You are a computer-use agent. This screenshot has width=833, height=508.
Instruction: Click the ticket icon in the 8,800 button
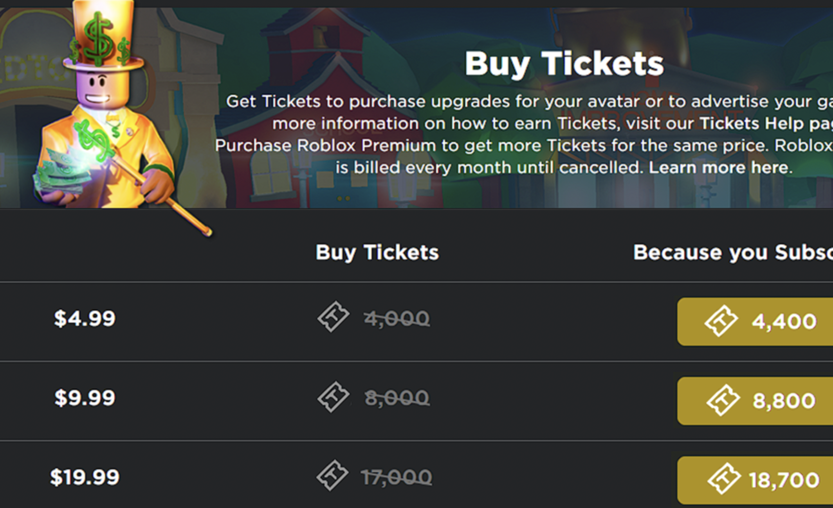point(723,400)
